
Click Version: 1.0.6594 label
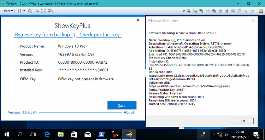(x=22, y=112)
